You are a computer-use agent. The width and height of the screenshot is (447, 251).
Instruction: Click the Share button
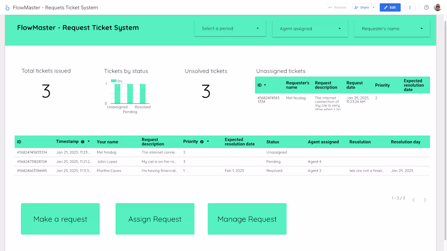(x=363, y=7)
